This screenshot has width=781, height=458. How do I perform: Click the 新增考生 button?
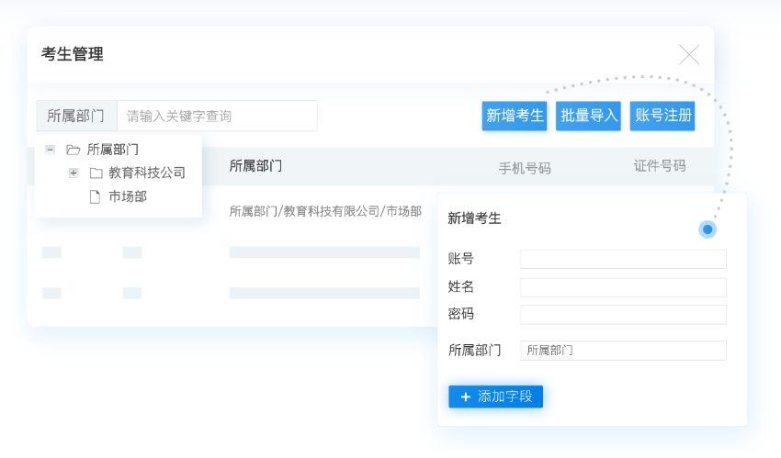pos(515,116)
